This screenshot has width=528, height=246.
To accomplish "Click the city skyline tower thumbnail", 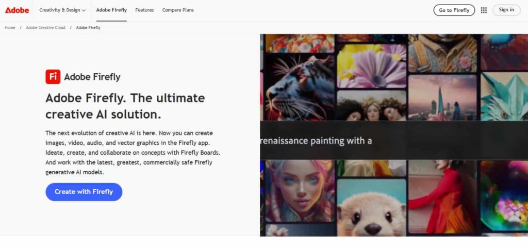I will point(442,97).
